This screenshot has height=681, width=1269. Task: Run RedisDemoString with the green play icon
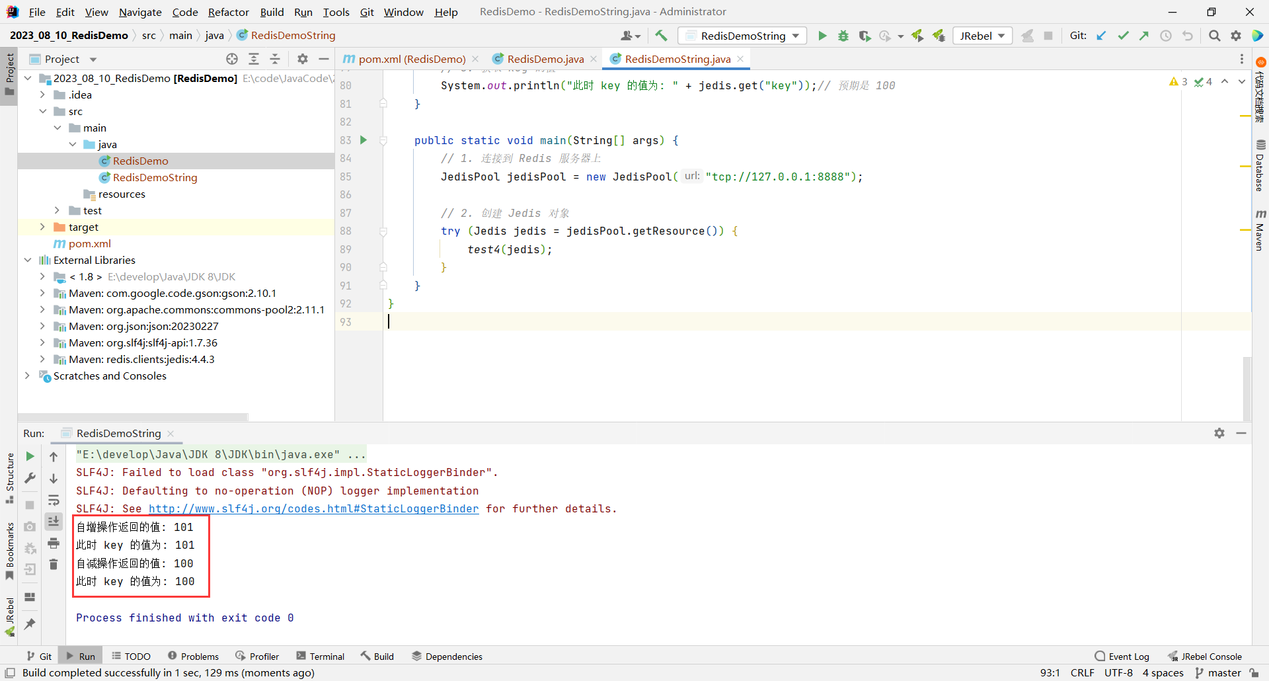[822, 36]
